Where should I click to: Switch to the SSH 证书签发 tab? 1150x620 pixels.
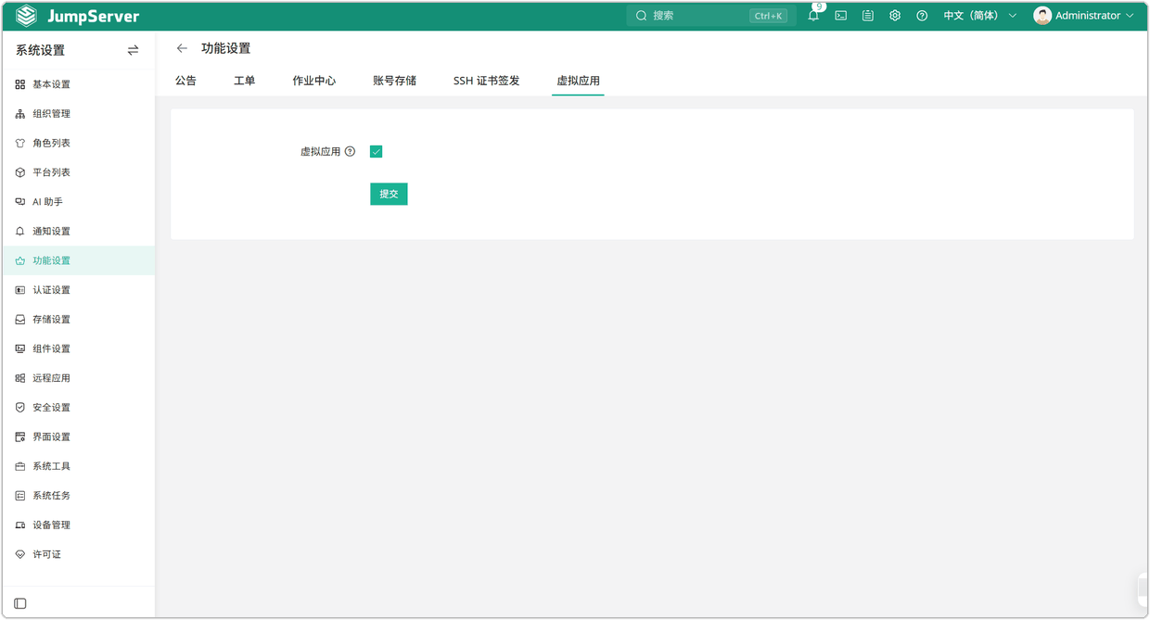point(487,81)
